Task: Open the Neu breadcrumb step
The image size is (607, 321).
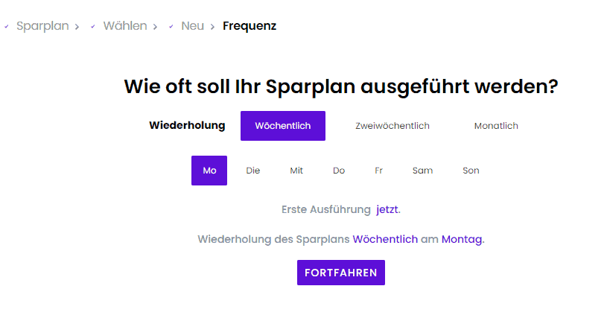Action: 192,26
